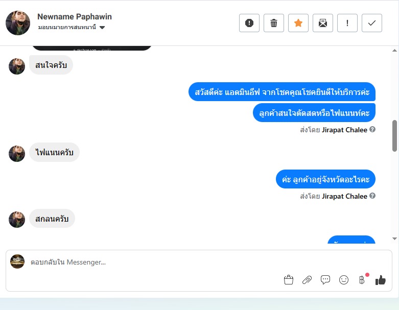Mark conversation unread with envelope icon
Viewport: 399px width, 310px height.
(x=323, y=23)
